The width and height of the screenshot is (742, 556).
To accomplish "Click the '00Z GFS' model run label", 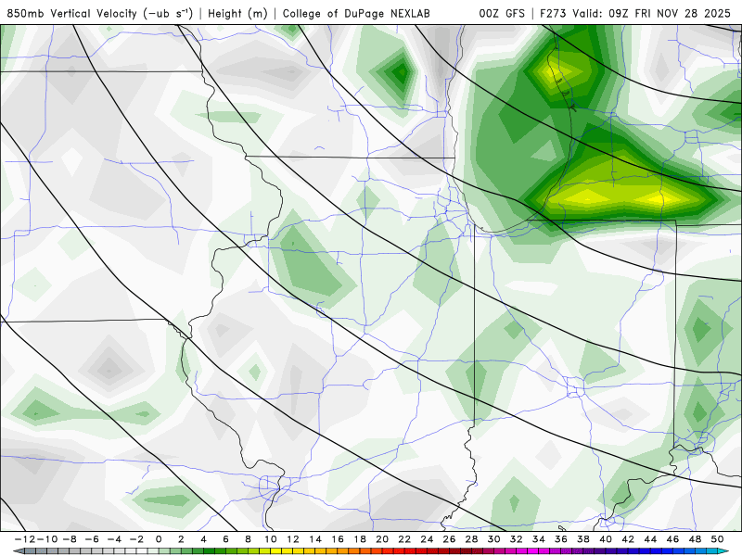I will 502,13.
